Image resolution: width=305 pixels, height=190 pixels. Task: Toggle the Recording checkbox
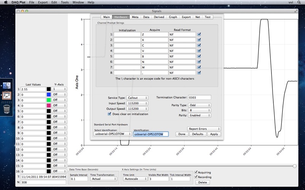coord(196,177)
